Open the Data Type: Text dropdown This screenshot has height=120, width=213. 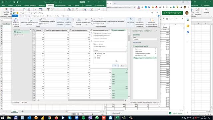tap(97, 19)
